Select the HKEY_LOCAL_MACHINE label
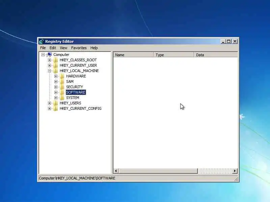 79,71
